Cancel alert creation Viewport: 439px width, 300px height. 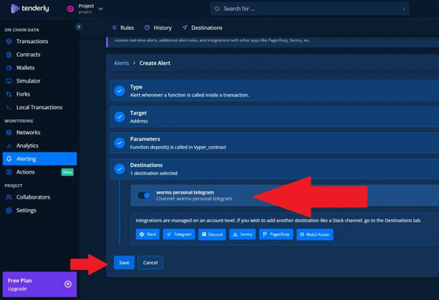tap(150, 263)
